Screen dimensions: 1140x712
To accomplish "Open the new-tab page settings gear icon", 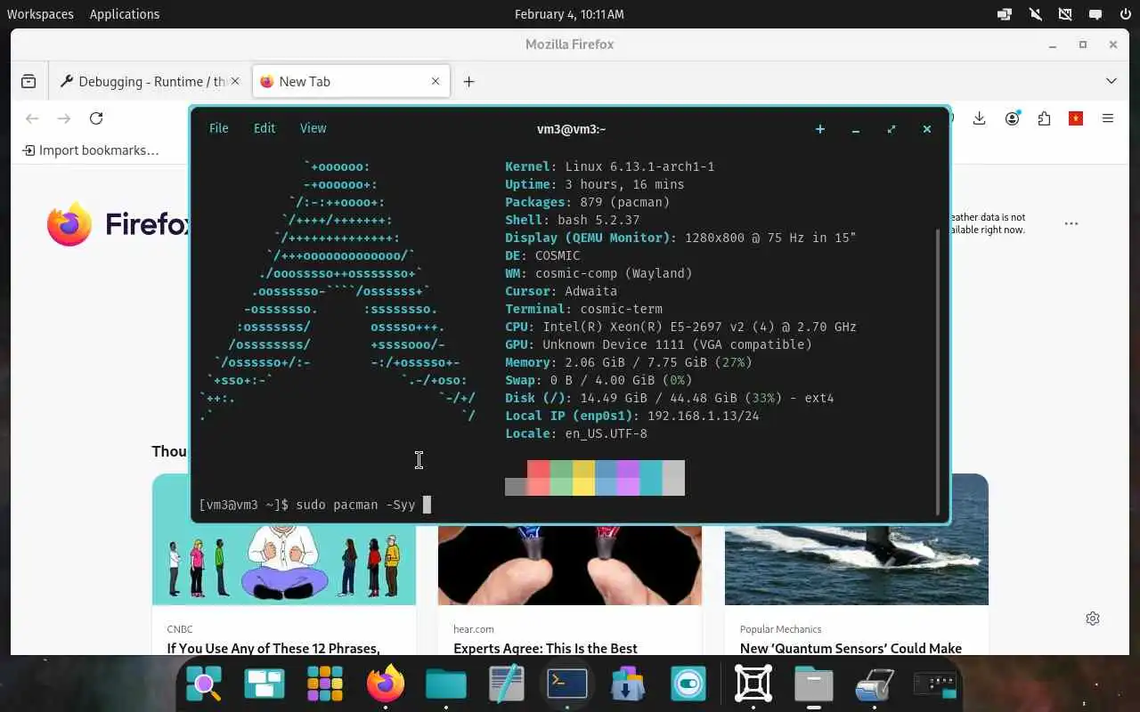I will coord(1093,619).
